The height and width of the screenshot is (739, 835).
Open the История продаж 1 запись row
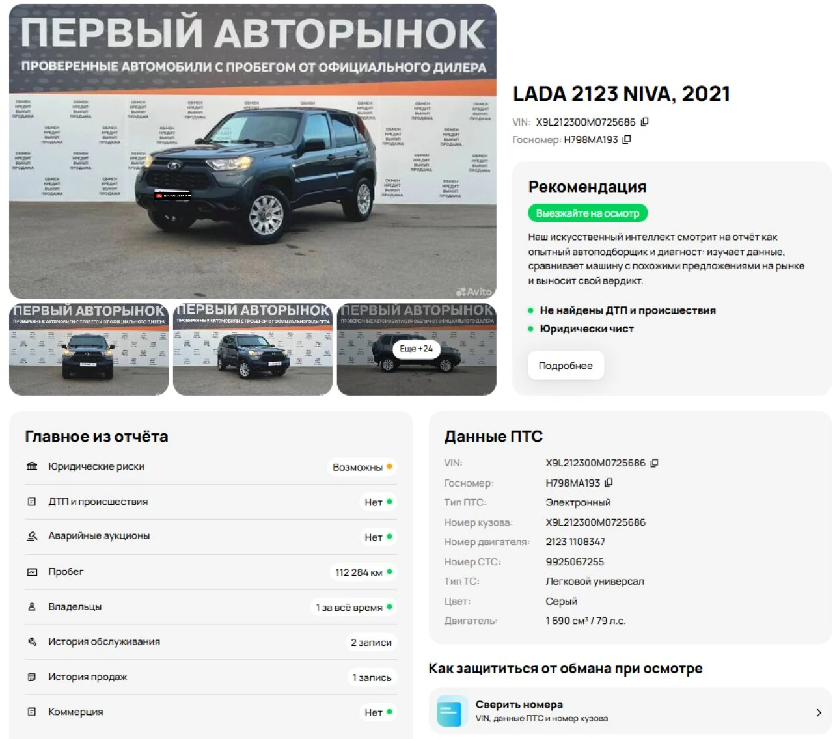pos(211,677)
